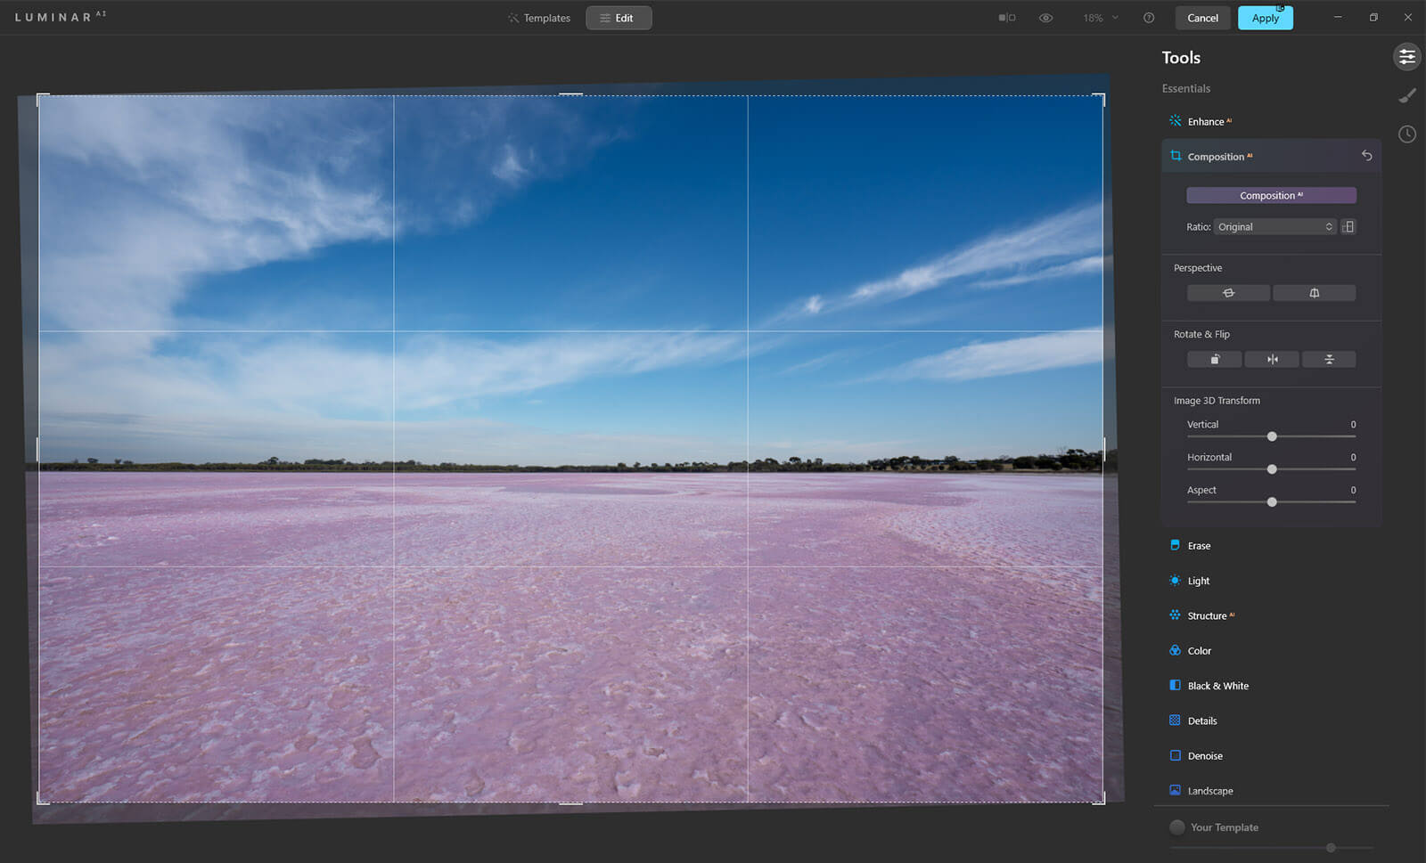Switch to the Templates tab
This screenshot has width=1426, height=863.
[x=539, y=18]
